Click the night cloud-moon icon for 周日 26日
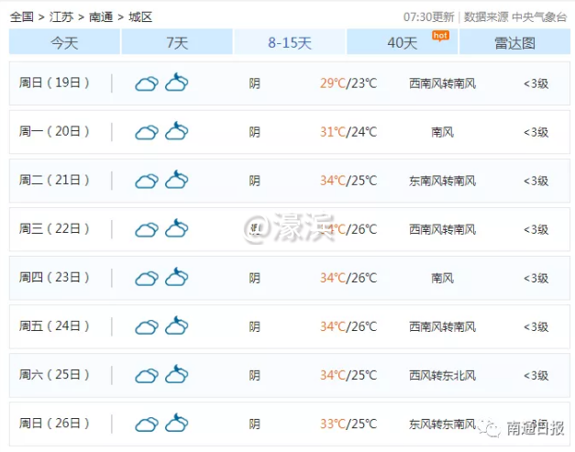This screenshot has width=575, height=452. (x=177, y=424)
